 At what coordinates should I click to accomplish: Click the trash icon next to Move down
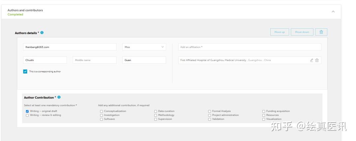point(321,32)
